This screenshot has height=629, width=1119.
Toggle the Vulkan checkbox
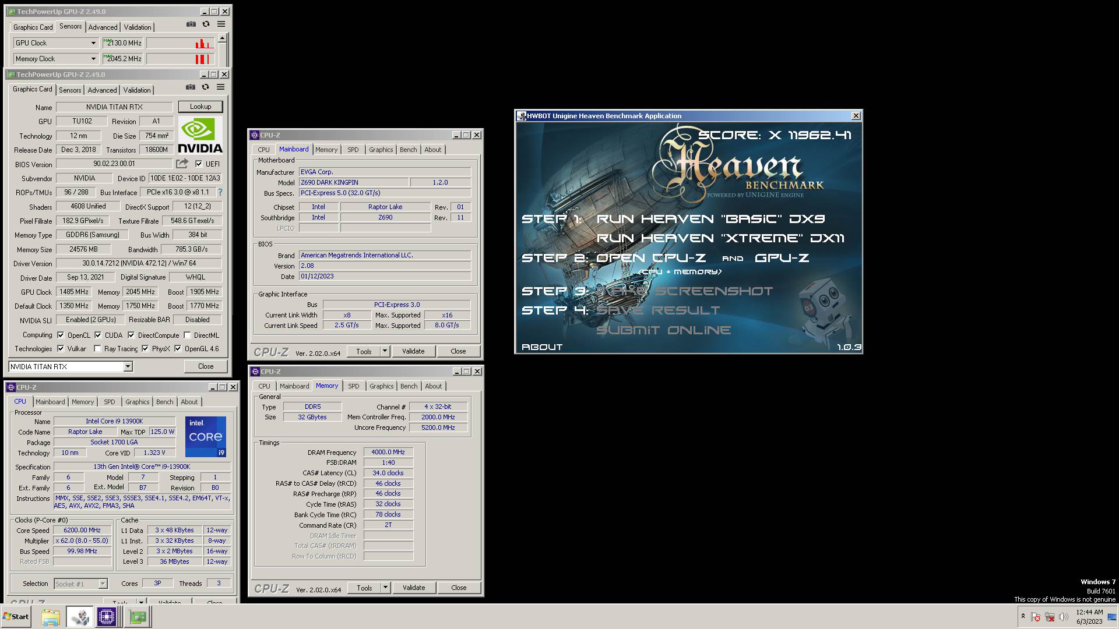click(x=61, y=348)
